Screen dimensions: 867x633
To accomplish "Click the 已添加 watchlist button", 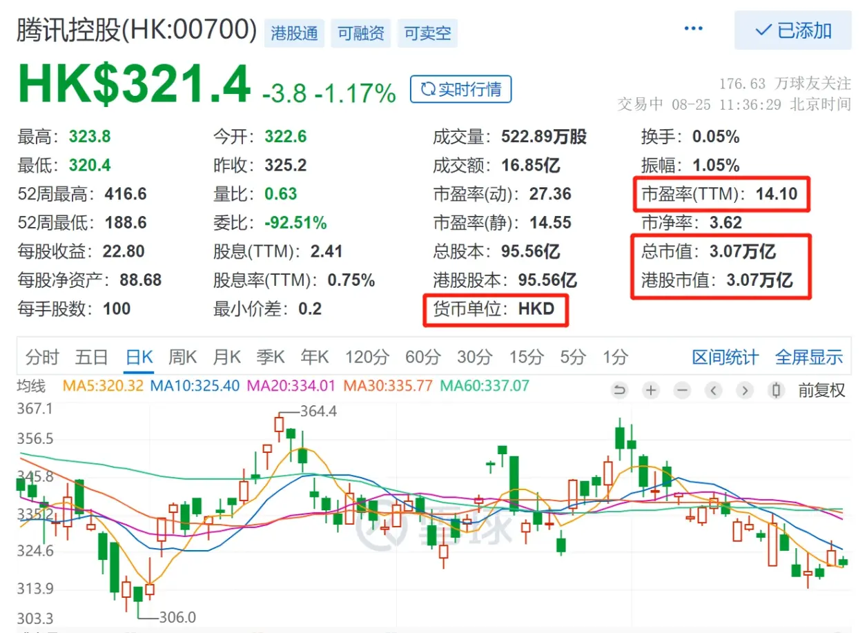I will click(792, 30).
